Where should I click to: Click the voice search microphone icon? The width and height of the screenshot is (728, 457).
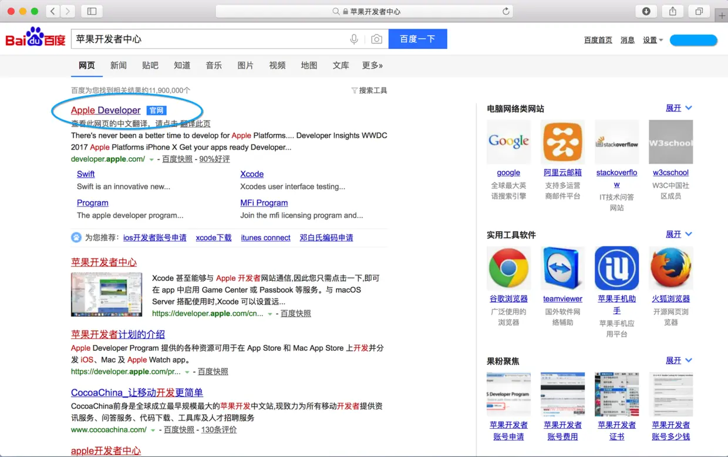click(x=354, y=39)
